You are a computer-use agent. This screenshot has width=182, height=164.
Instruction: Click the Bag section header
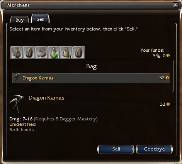click(92, 66)
